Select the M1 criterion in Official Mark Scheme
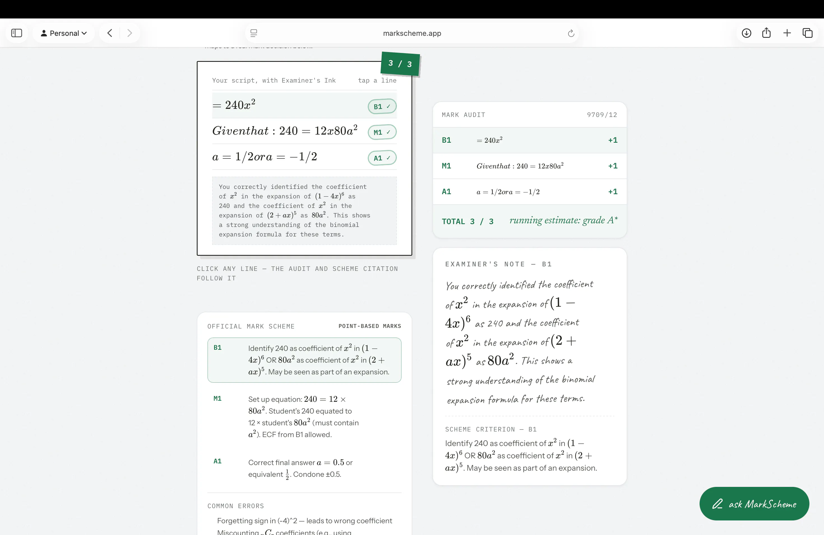The height and width of the screenshot is (535, 824). 304,417
